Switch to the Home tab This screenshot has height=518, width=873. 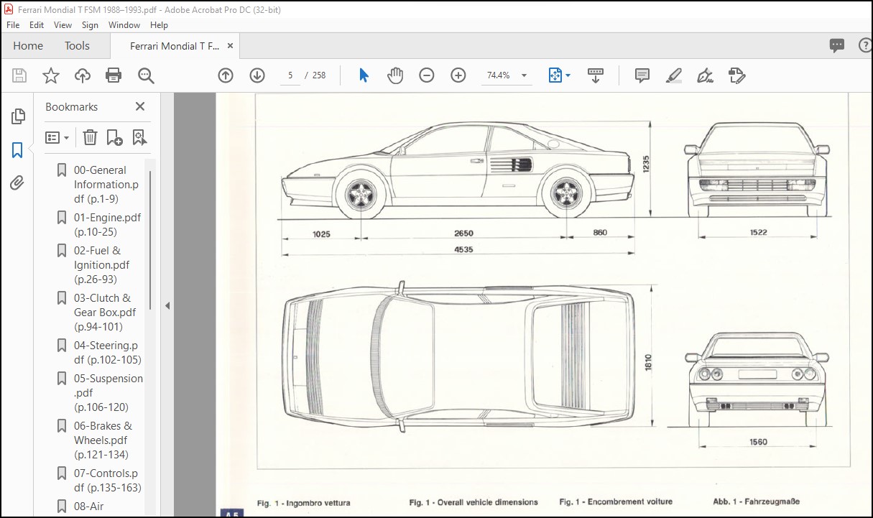[x=28, y=46]
